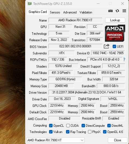The image size is (129, 144).
Task: Click the Bus Interface question mark
Action: coord(124,59)
